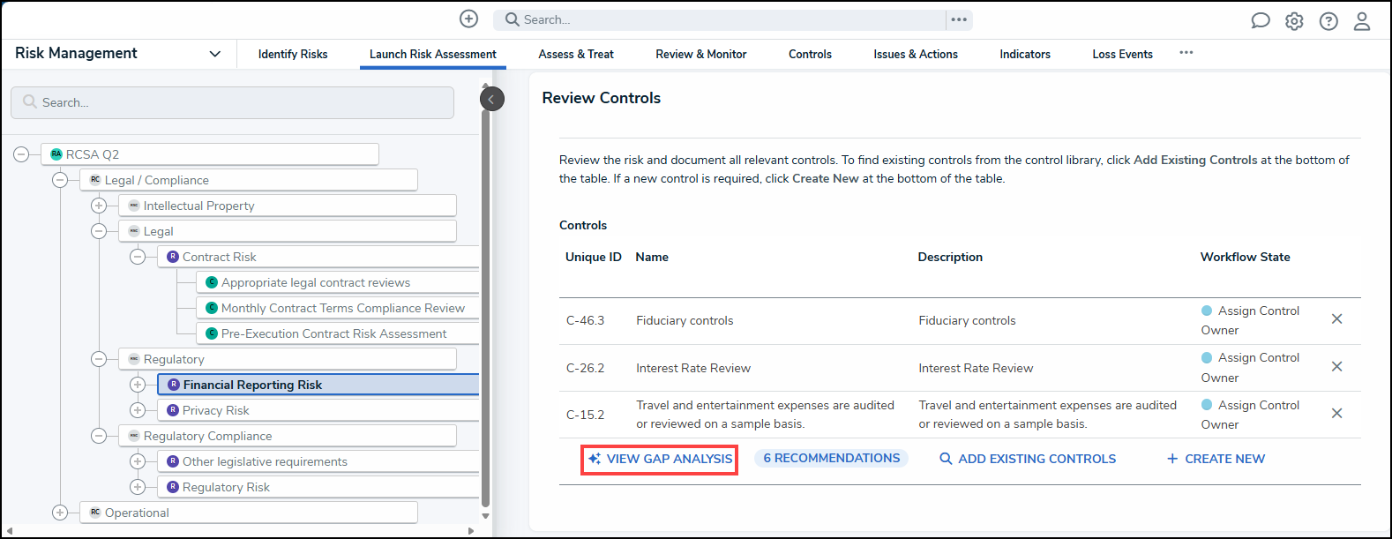This screenshot has width=1392, height=539.
Task: Click the Regulatory Risk purple icon
Action: pyautogui.click(x=173, y=487)
